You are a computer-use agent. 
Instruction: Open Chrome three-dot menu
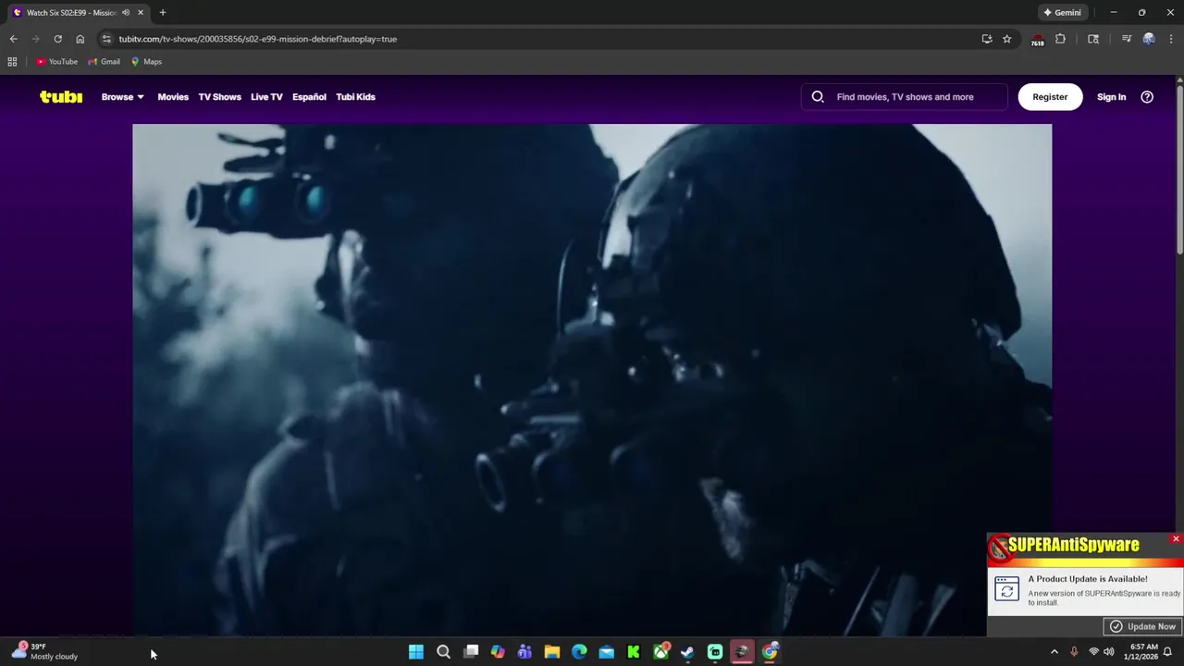[1171, 39]
